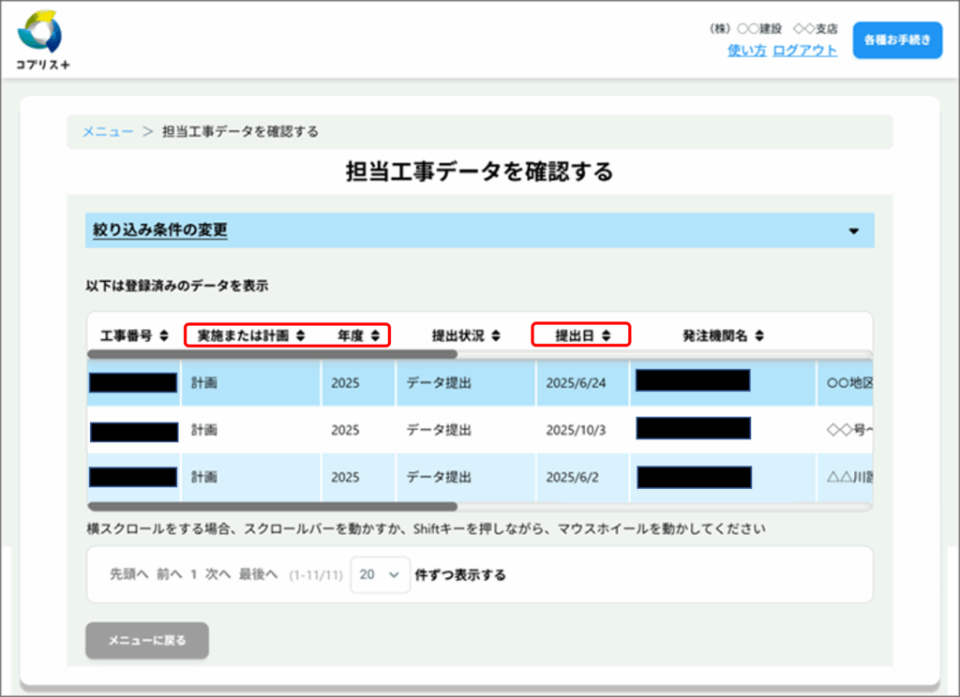
Task: Go to メニュー via breadcrumb
Action: pos(108,132)
